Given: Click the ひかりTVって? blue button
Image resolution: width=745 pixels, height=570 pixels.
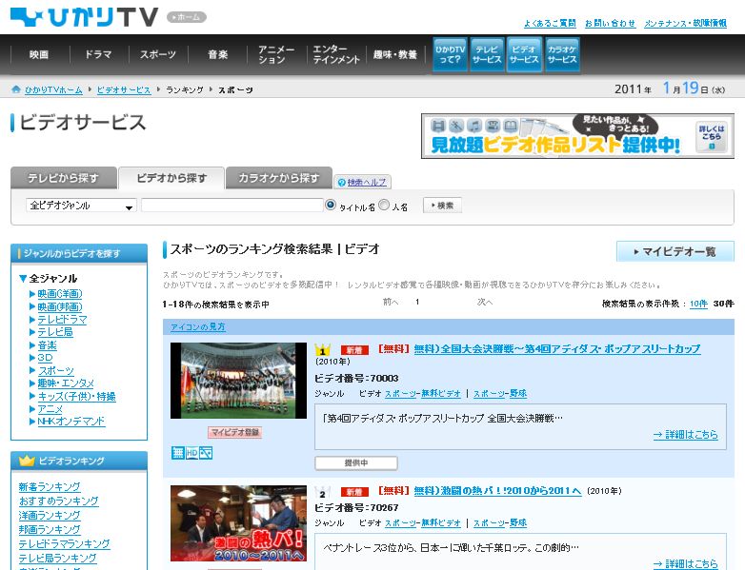Looking at the screenshot, I should point(450,54).
